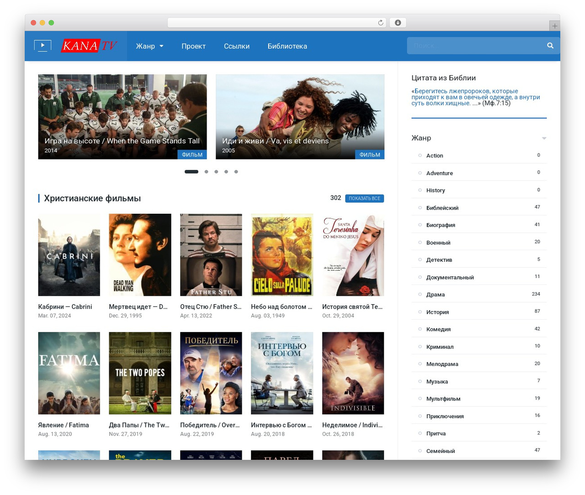585x495 pixels.
Task: Select the Биография genre
Action: pyautogui.click(x=441, y=225)
